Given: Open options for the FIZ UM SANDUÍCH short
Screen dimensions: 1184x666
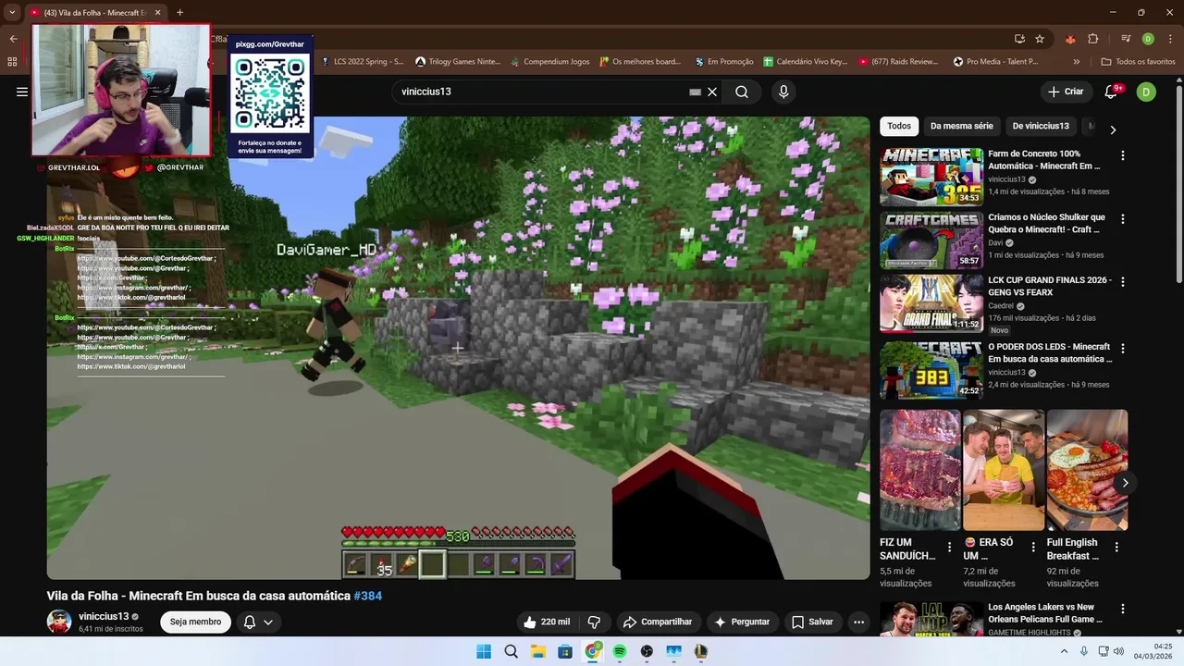Looking at the screenshot, I should (950, 547).
